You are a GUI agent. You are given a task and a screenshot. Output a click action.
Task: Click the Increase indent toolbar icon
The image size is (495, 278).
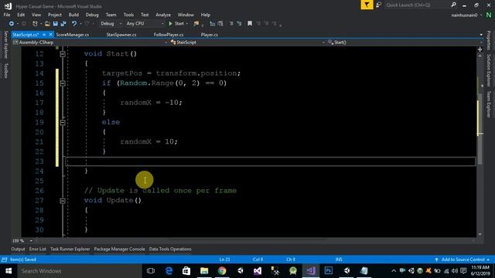click(239, 24)
